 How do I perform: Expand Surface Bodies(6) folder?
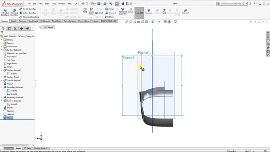pos(2,50)
